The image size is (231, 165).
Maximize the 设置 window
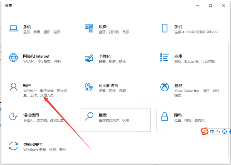[210, 5]
